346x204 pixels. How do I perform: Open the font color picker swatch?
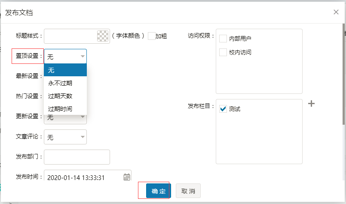103,36
